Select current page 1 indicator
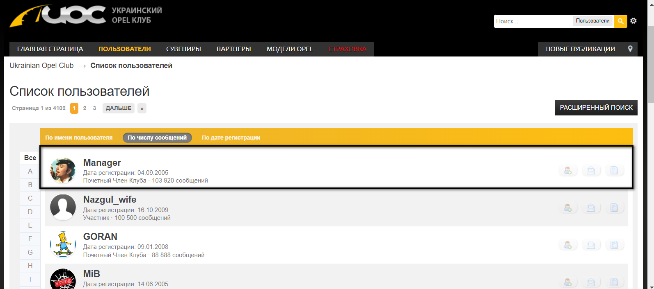 point(74,108)
